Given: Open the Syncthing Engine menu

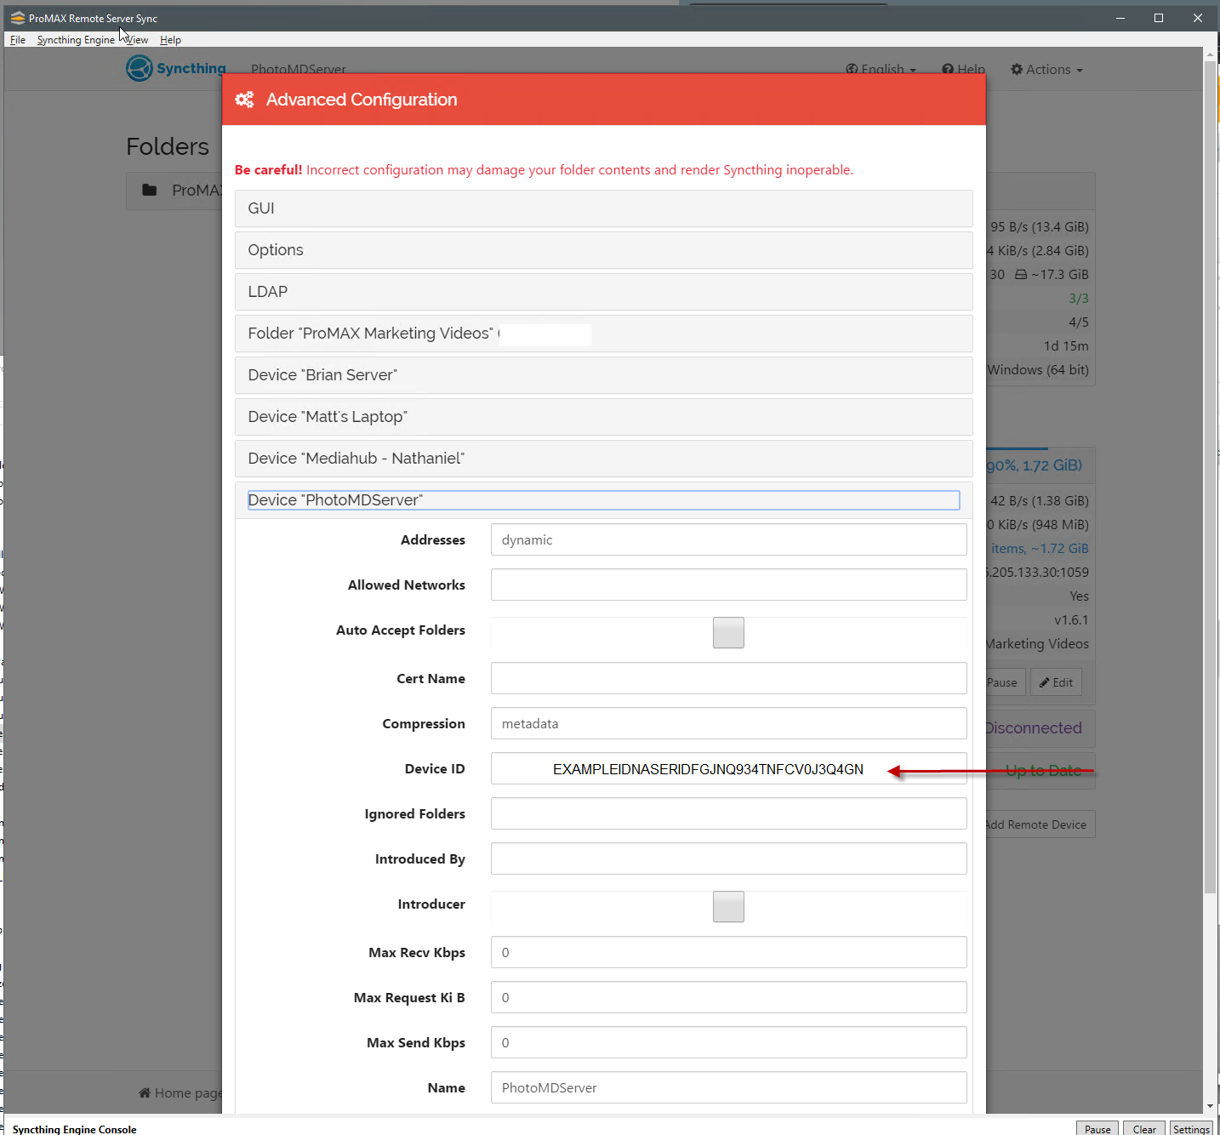Looking at the screenshot, I should coord(76,40).
